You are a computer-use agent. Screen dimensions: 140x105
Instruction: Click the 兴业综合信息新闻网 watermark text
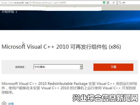tap(105, 98)
